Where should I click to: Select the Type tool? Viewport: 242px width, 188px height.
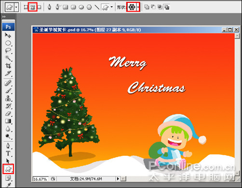[8, 153]
